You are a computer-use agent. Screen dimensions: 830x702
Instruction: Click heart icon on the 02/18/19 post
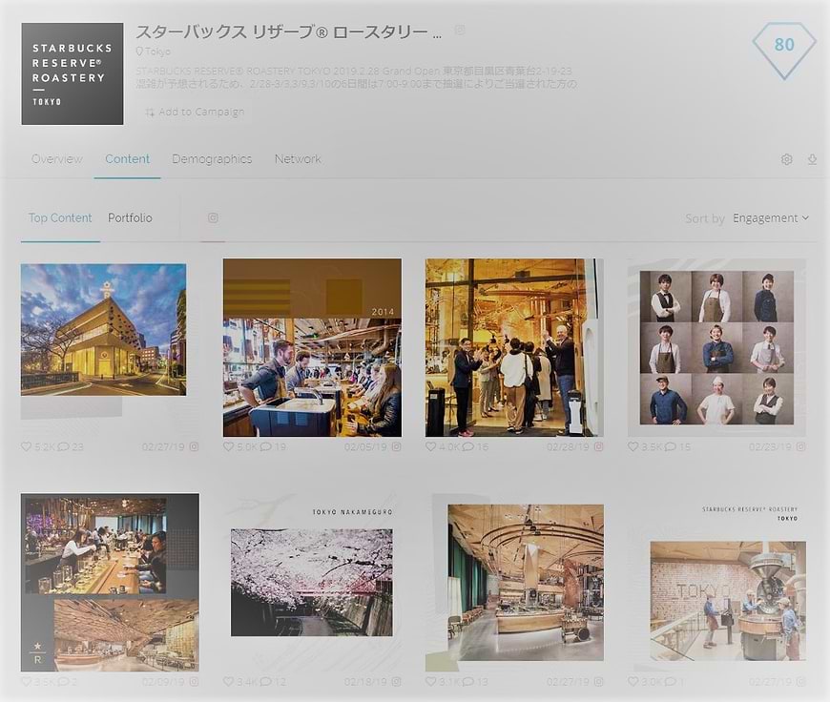(228, 681)
